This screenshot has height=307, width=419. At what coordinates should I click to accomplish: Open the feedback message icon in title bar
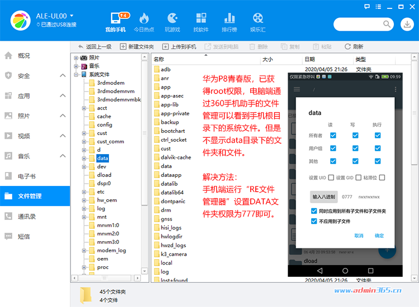(x=367, y=7)
